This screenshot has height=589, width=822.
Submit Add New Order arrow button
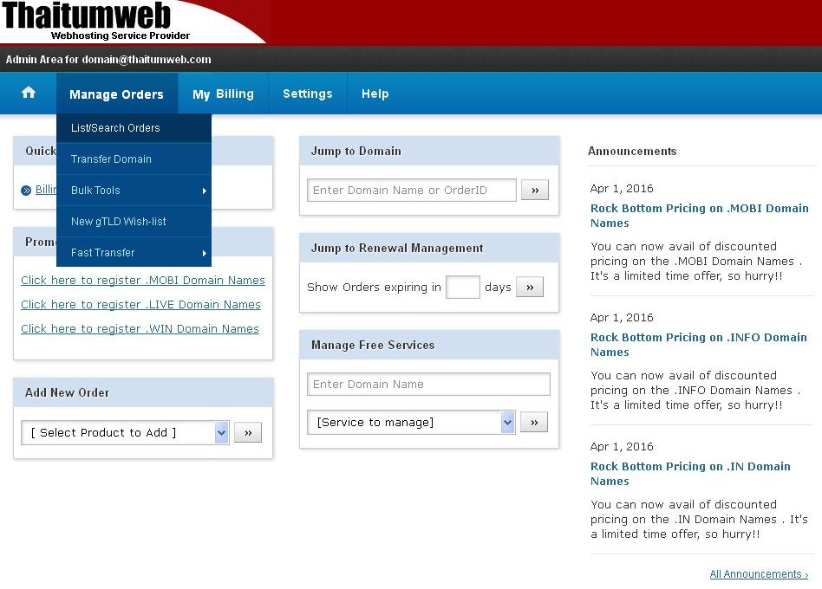247,432
